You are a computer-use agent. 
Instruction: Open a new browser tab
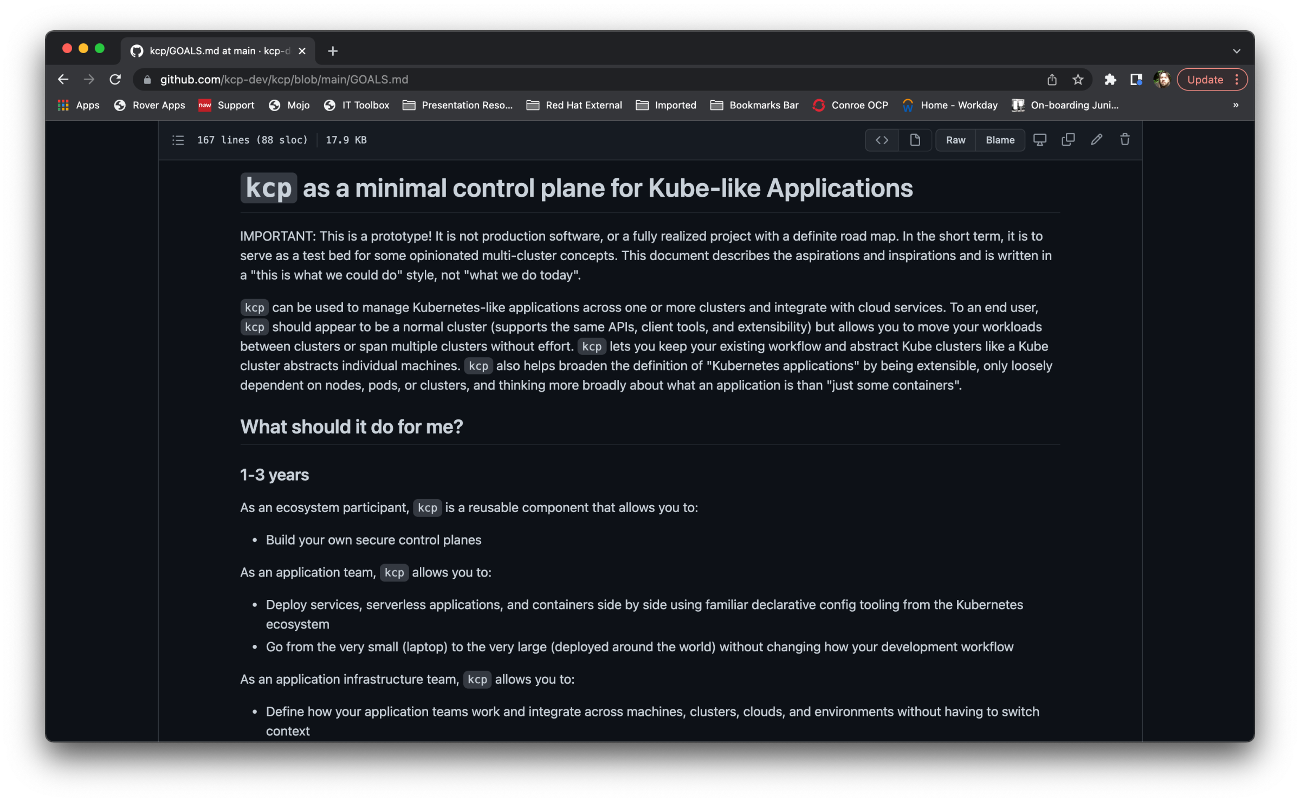333,51
